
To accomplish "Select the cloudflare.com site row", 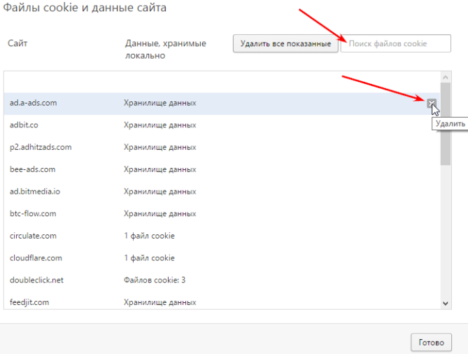I will pyautogui.click(x=222, y=258).
